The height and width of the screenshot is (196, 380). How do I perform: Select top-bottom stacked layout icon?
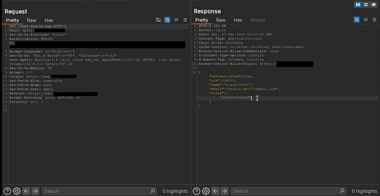click(366, 4)
